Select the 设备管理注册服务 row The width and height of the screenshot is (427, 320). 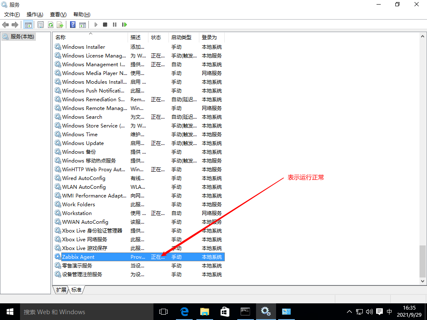[x=139, y=274]
